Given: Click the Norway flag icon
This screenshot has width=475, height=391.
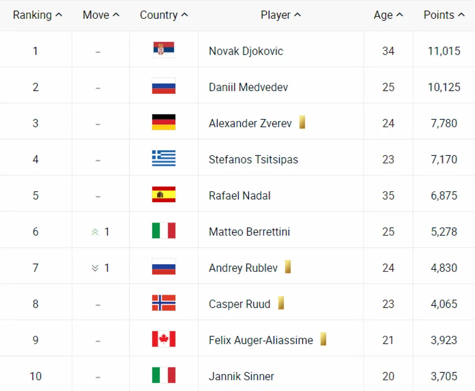Looking at the screenshot, I should point(163,303).
